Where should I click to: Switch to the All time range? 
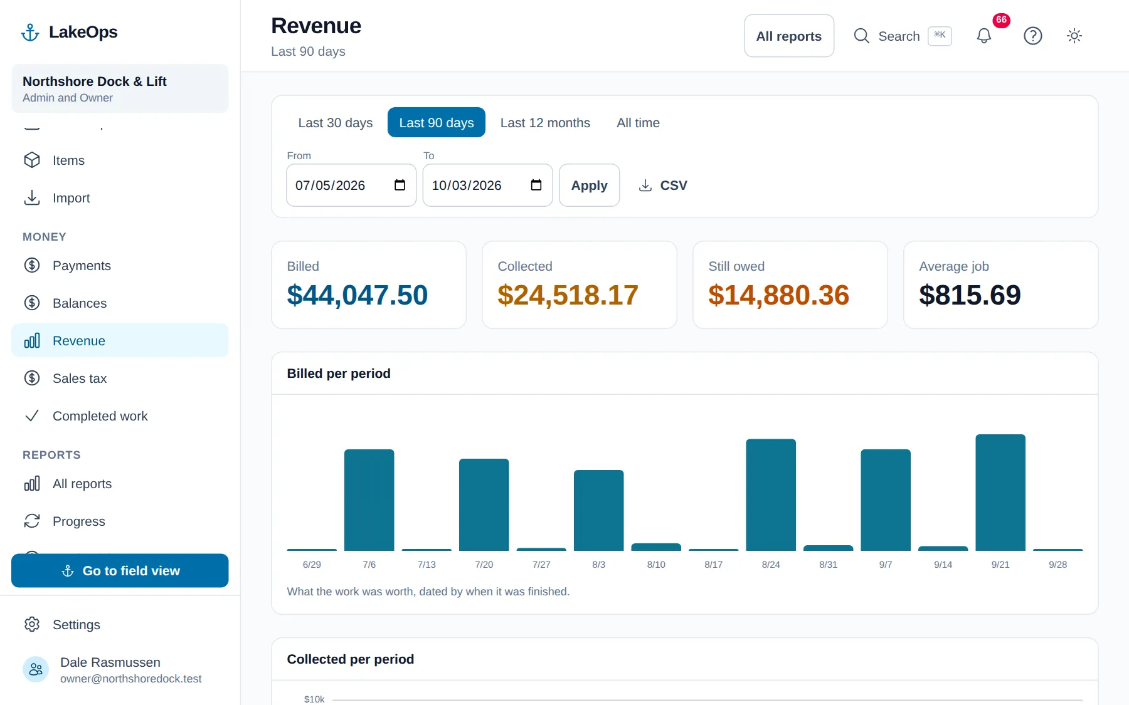pos(638,123)
